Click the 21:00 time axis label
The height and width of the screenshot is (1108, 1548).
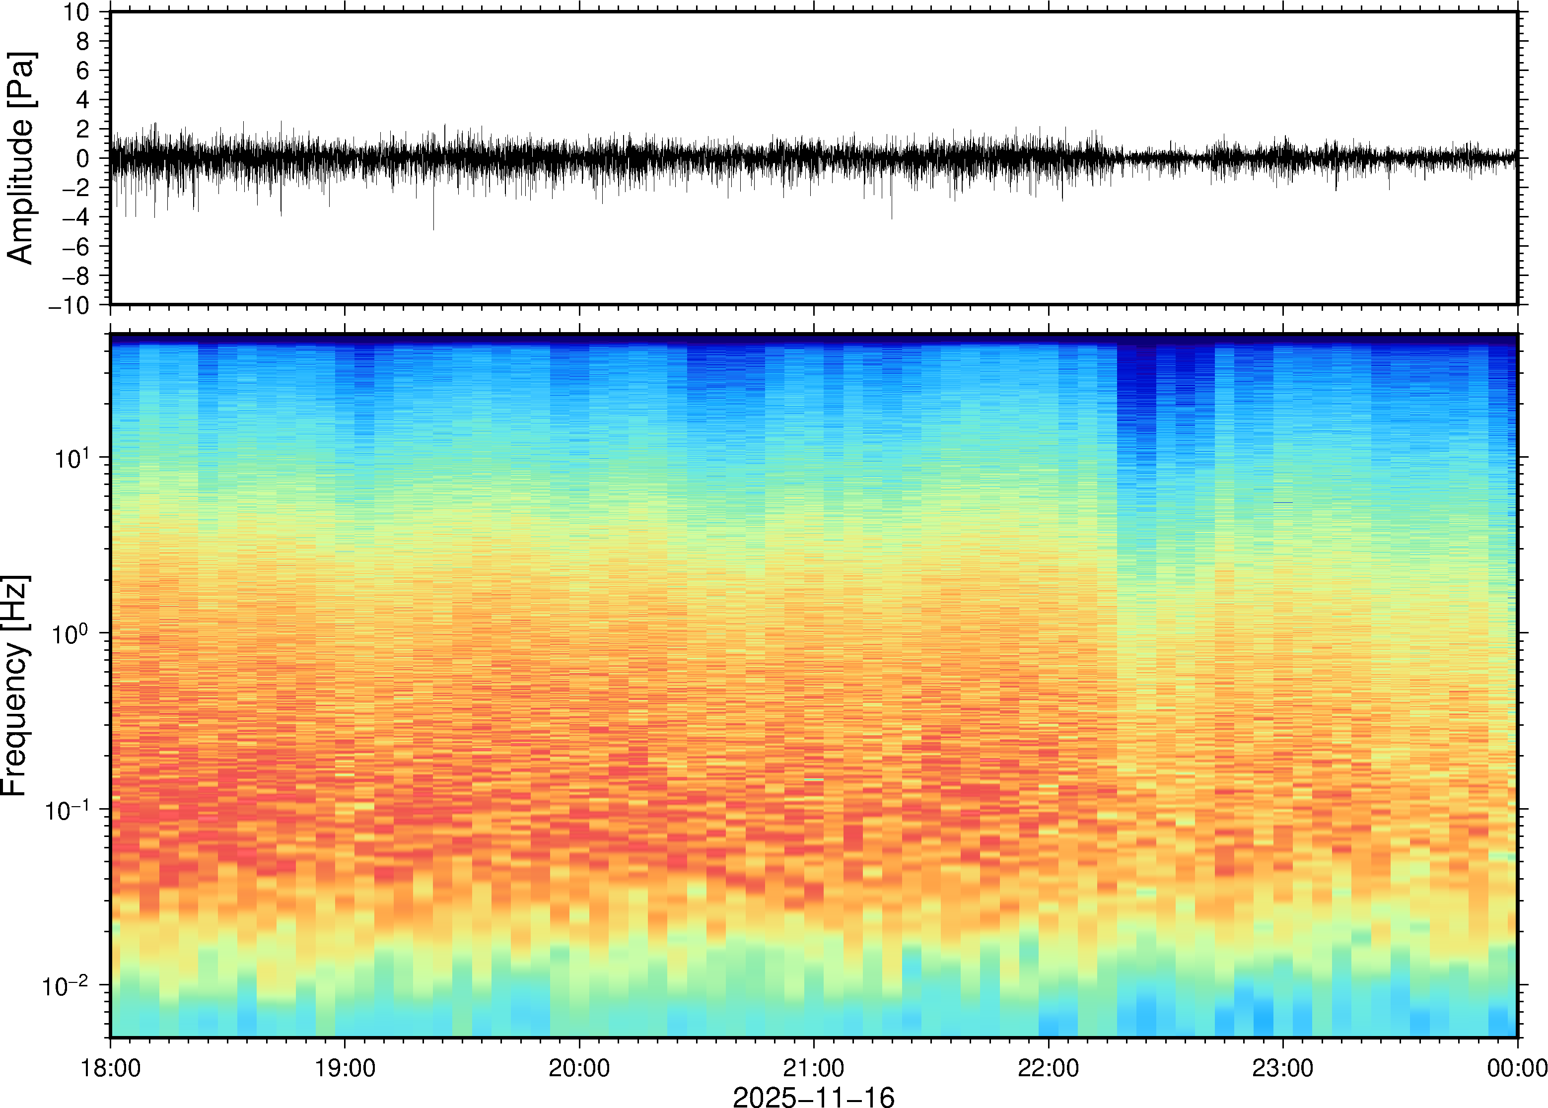pos(813,1068)
